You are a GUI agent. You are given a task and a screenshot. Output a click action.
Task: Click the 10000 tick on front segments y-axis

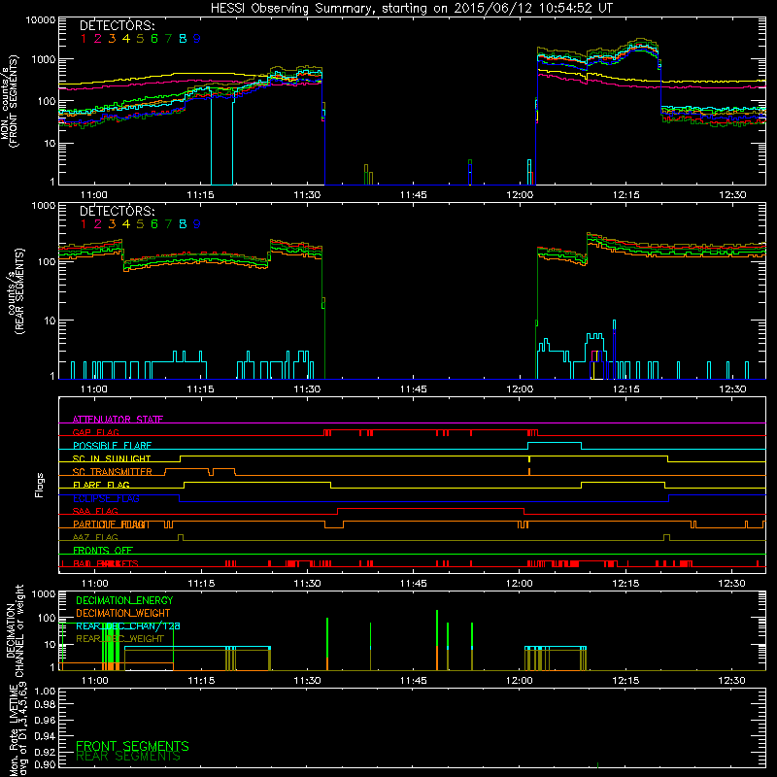[x=41, y=19]
